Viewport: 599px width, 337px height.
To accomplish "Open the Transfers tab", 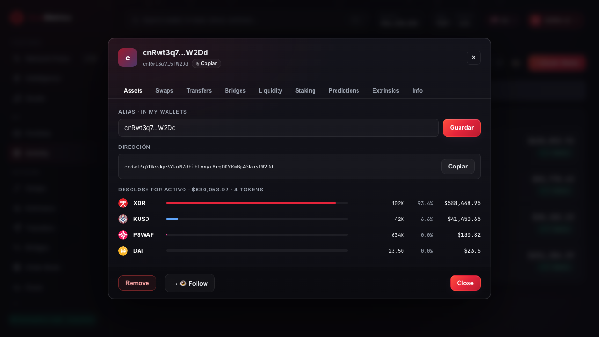I will [199, 91].
